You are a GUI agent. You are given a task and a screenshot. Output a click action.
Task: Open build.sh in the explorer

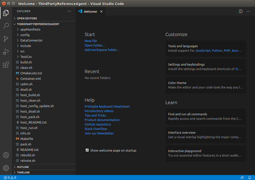[x=44, y=62]
